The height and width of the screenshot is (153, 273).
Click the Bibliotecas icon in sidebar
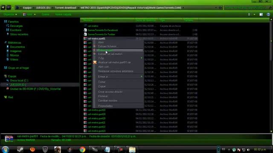(x=6, y=42)
